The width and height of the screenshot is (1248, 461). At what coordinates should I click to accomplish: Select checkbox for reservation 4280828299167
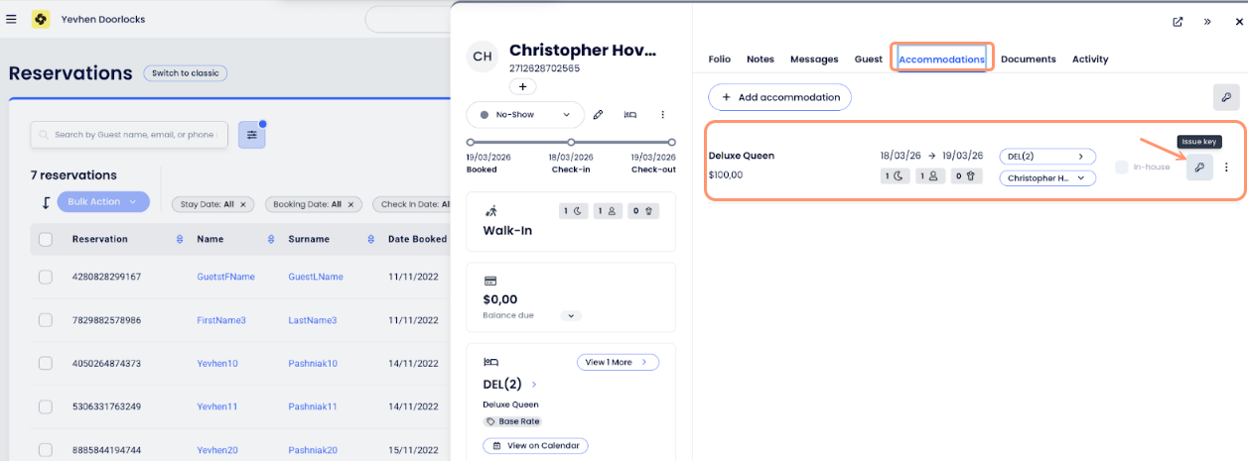click(46, 277)
